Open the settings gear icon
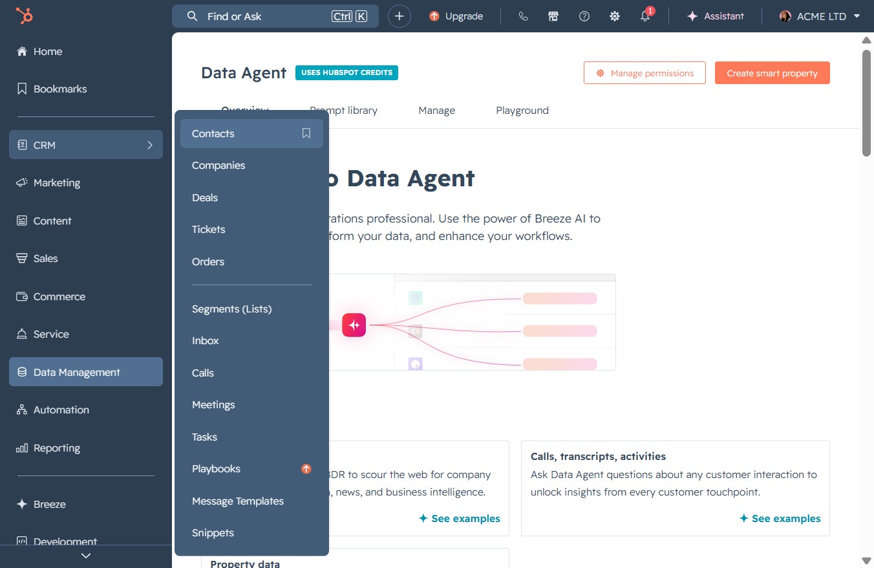The width and height of the screenshot is (874, 568). (615, 16)
